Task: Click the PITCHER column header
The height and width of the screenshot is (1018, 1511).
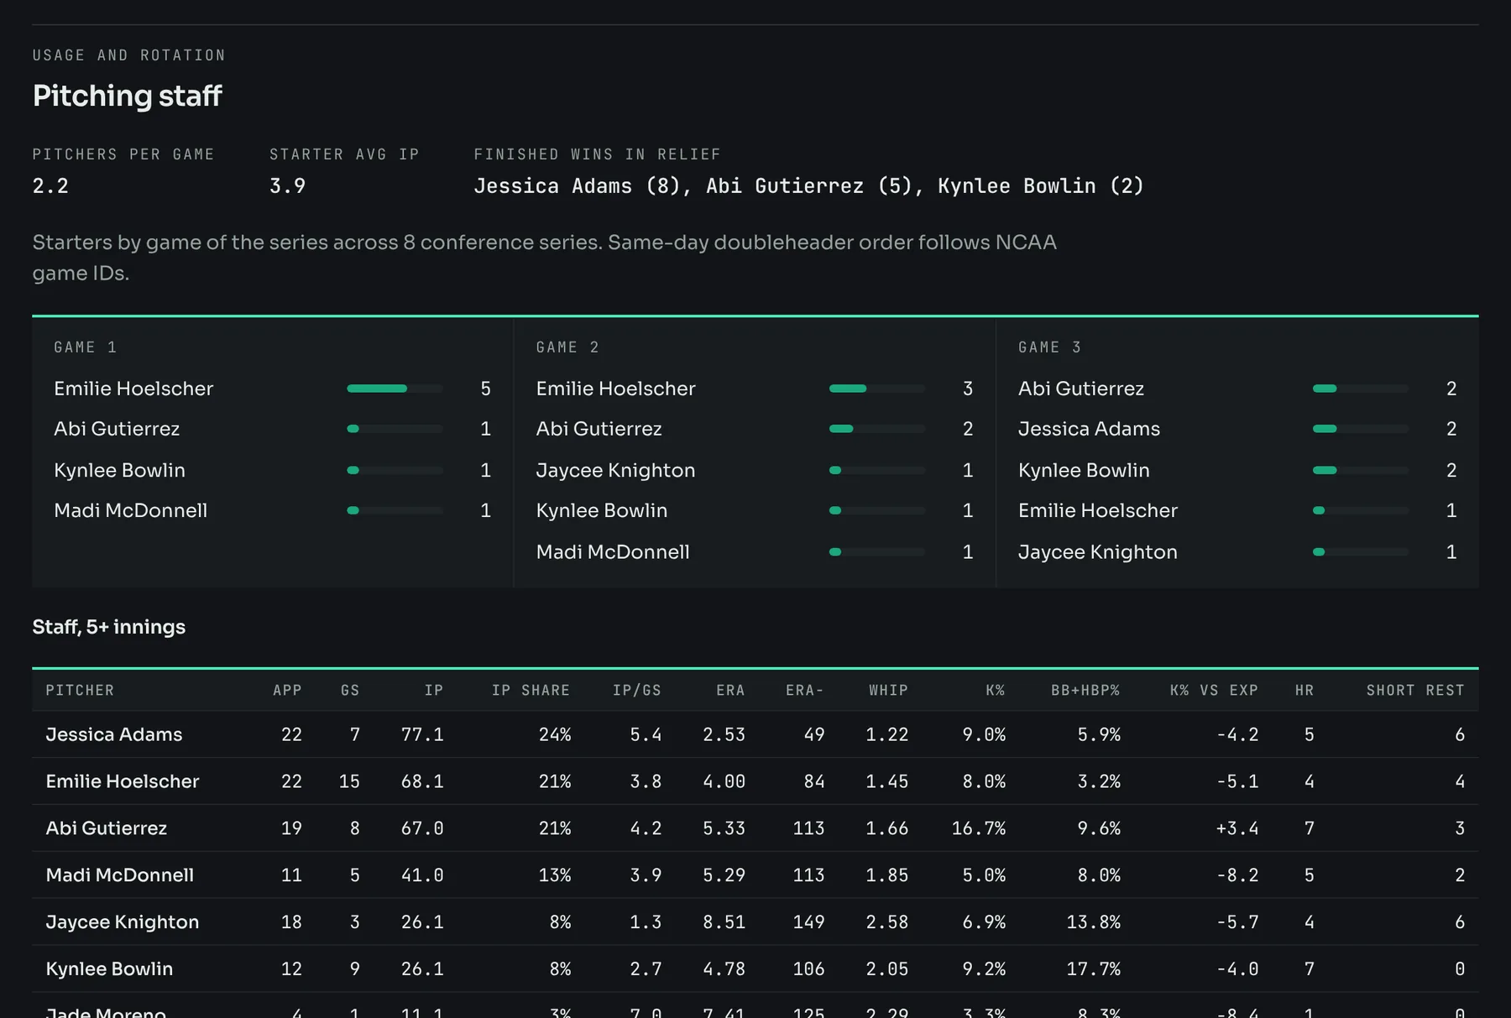Action: click(80, 690)
